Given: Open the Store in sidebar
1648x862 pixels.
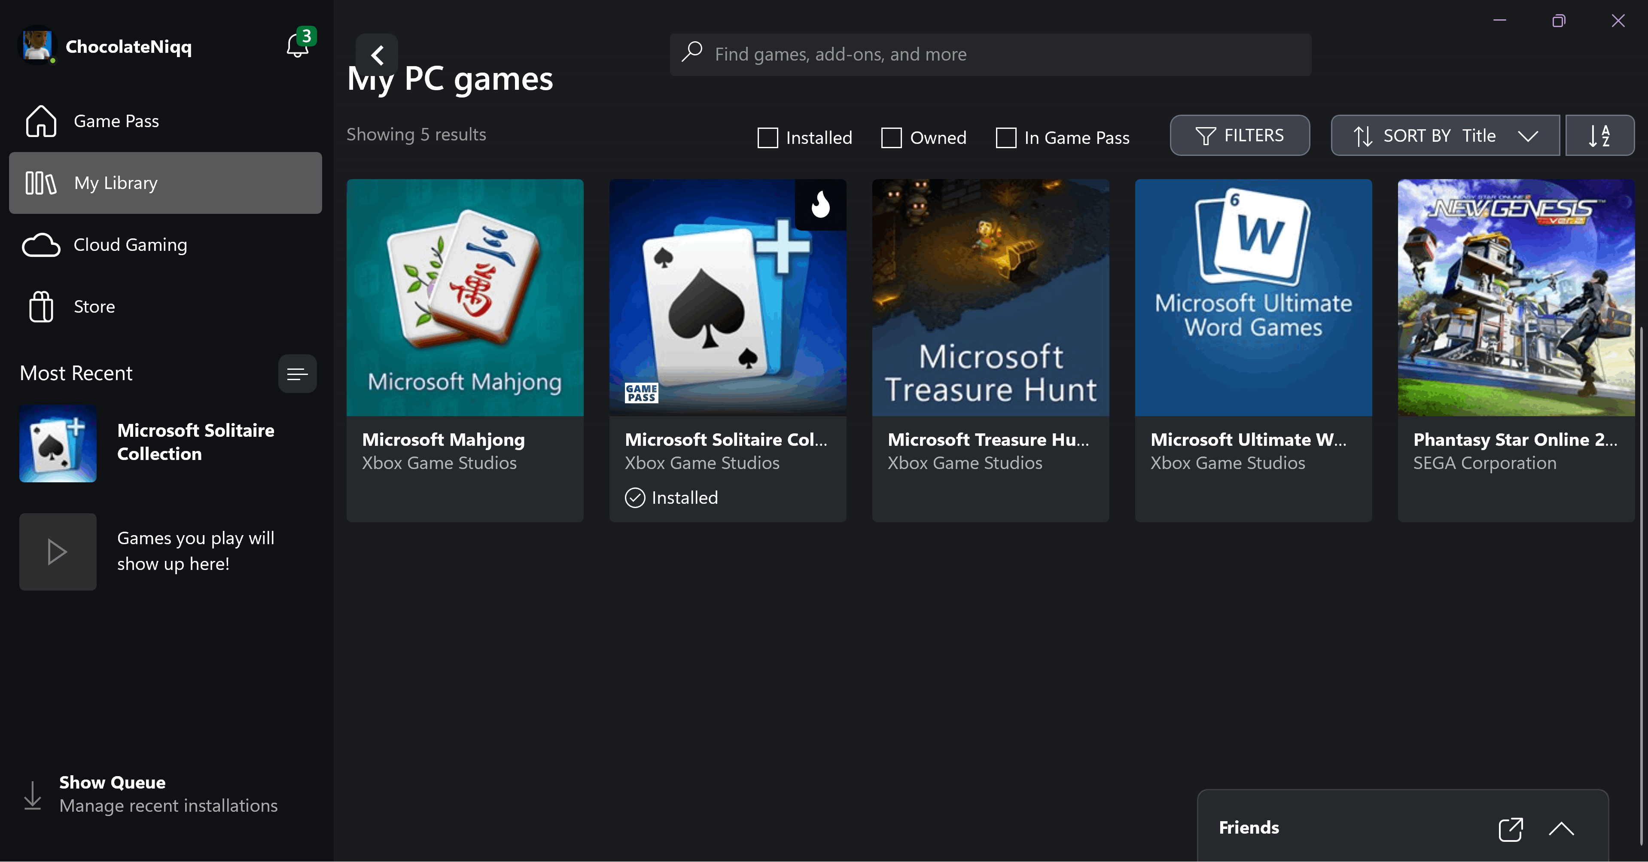Looking at the screenshot, I should point(166,307).
